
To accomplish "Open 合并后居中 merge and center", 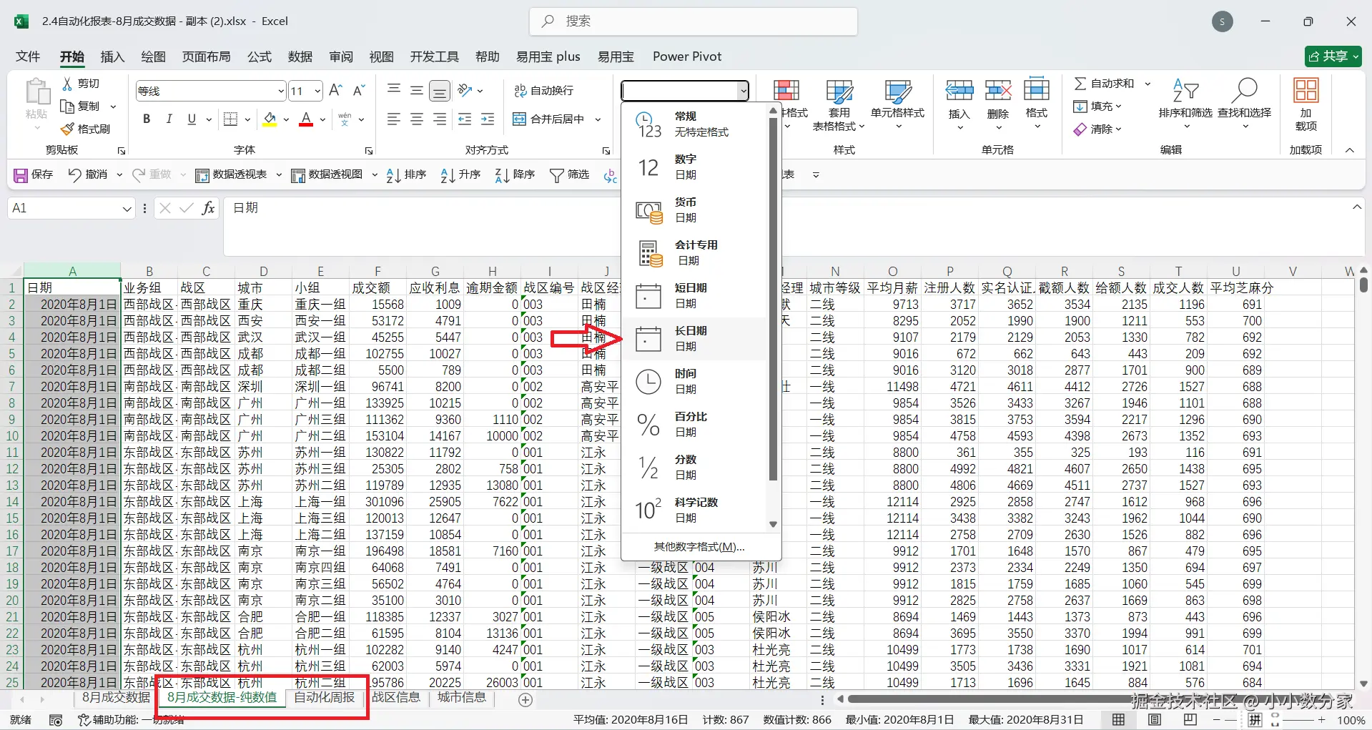I will point(549,119).
